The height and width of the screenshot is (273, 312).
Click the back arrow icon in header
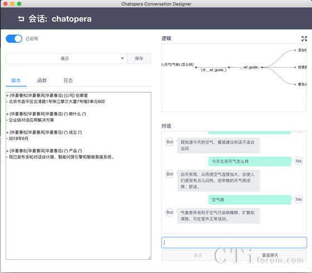(21, 19)
